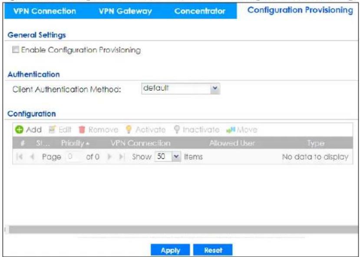Open the VPN Gateway tab
The image size is (360, 257).
pyautogui.click(x=126, y=11)
